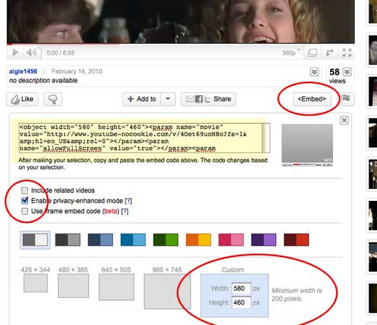Click the flag video icon
Image resolution: width=377 pixels, height=325 pixels.
346,99
